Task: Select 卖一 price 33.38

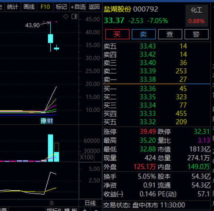Action: click(x=148, y=79)
